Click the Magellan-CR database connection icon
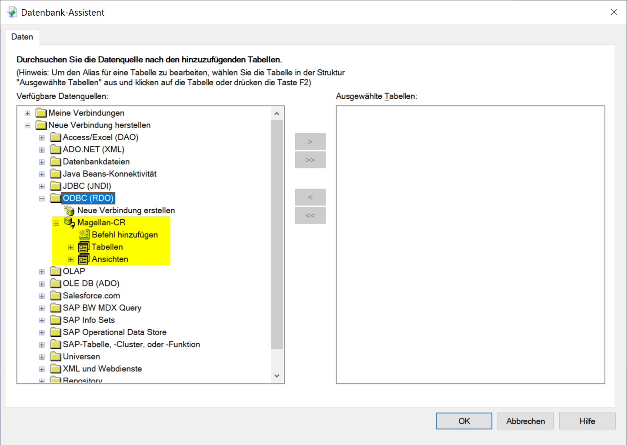Image resolution: width=627 pixels, height=445 pixels. pos(70,222)
